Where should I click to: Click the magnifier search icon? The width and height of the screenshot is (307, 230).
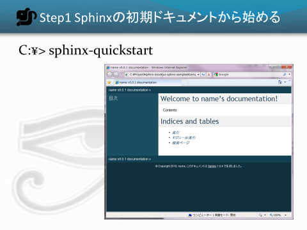tap(285, 75)
